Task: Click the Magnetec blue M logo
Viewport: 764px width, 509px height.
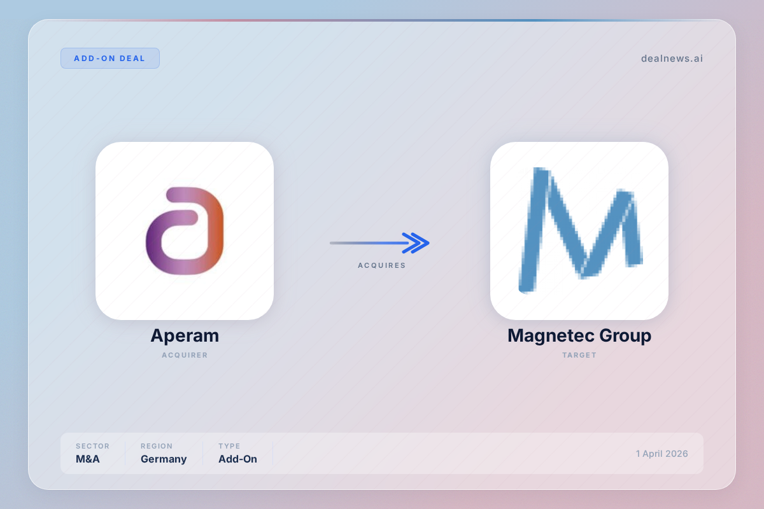Action: (x=579, y=231)
